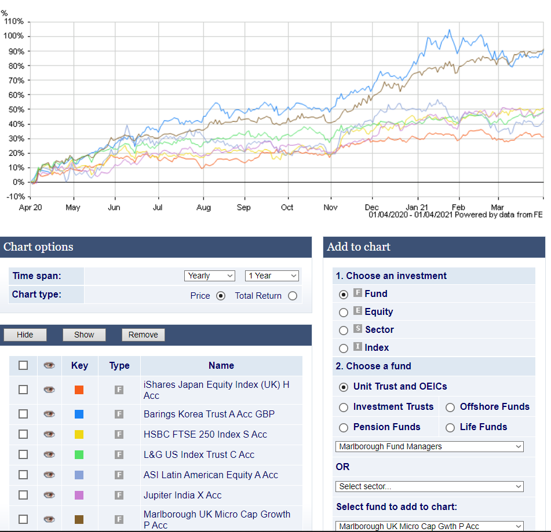This screenshot has height=532, width=551.
Task: Click the Name column header
Action: [x=221, y=365]
